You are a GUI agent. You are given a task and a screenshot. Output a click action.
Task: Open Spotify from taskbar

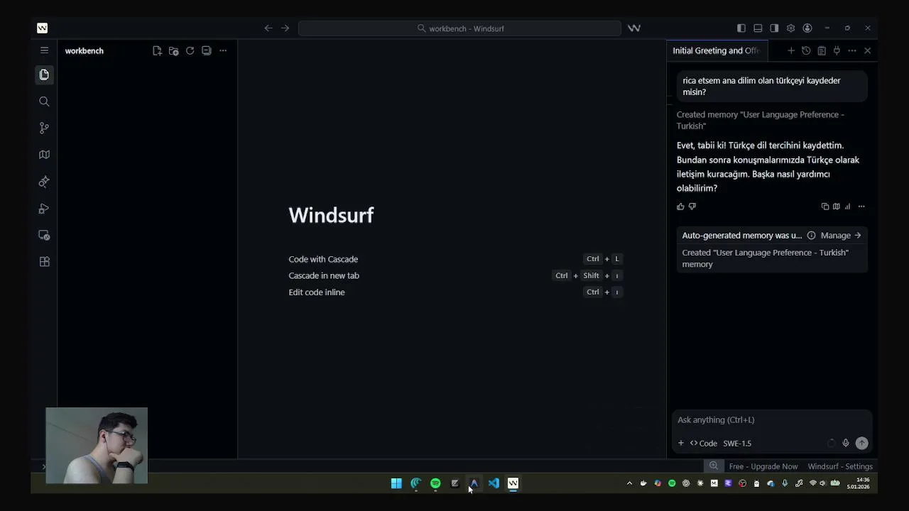pos(435,483)
